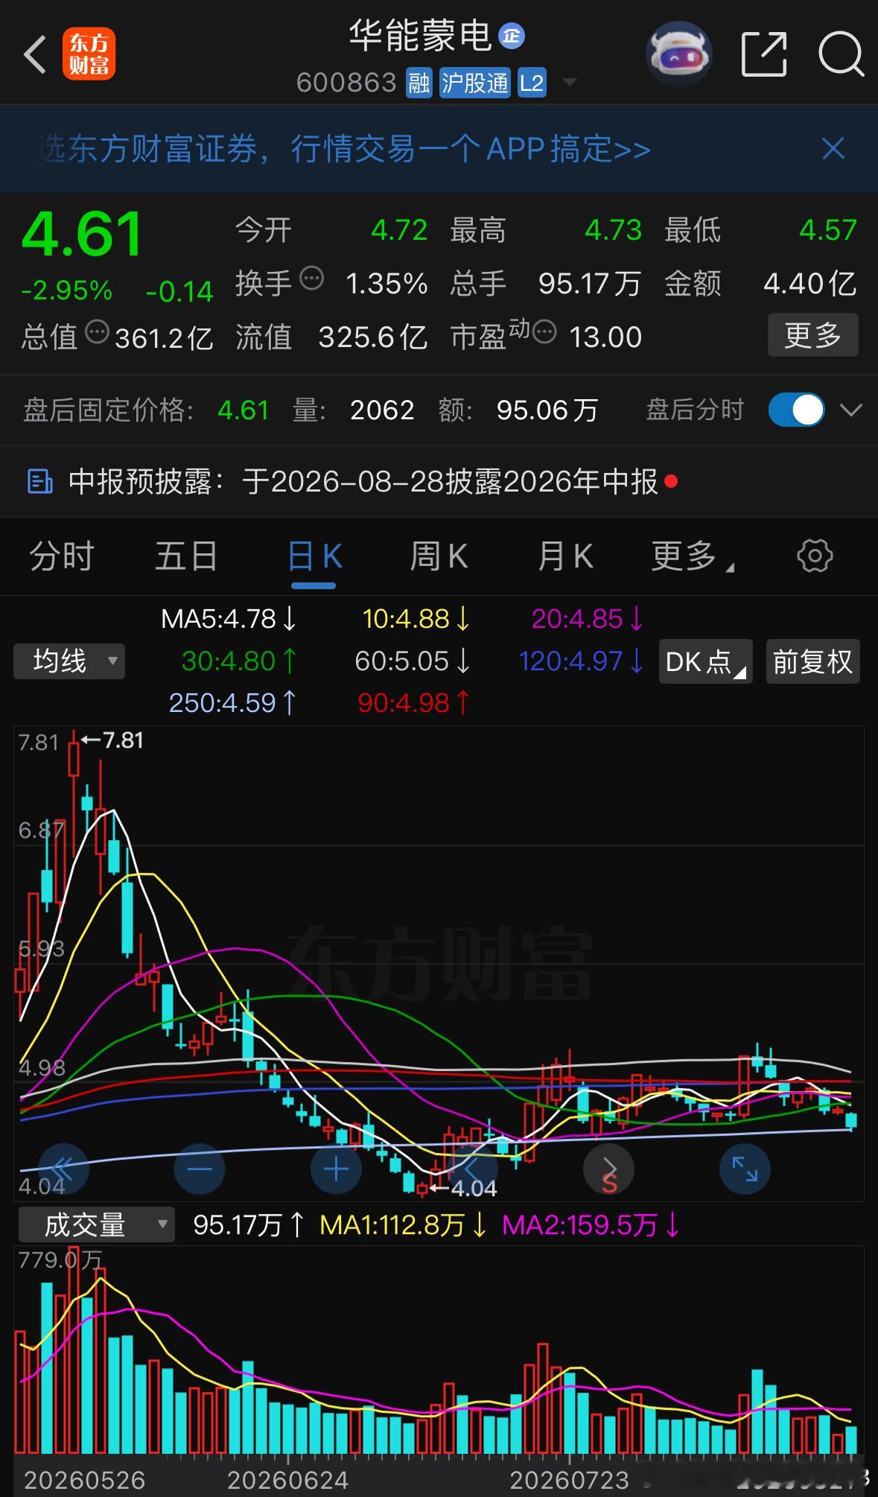
Task: Select the 日K tab
Action: pos(314,556)
